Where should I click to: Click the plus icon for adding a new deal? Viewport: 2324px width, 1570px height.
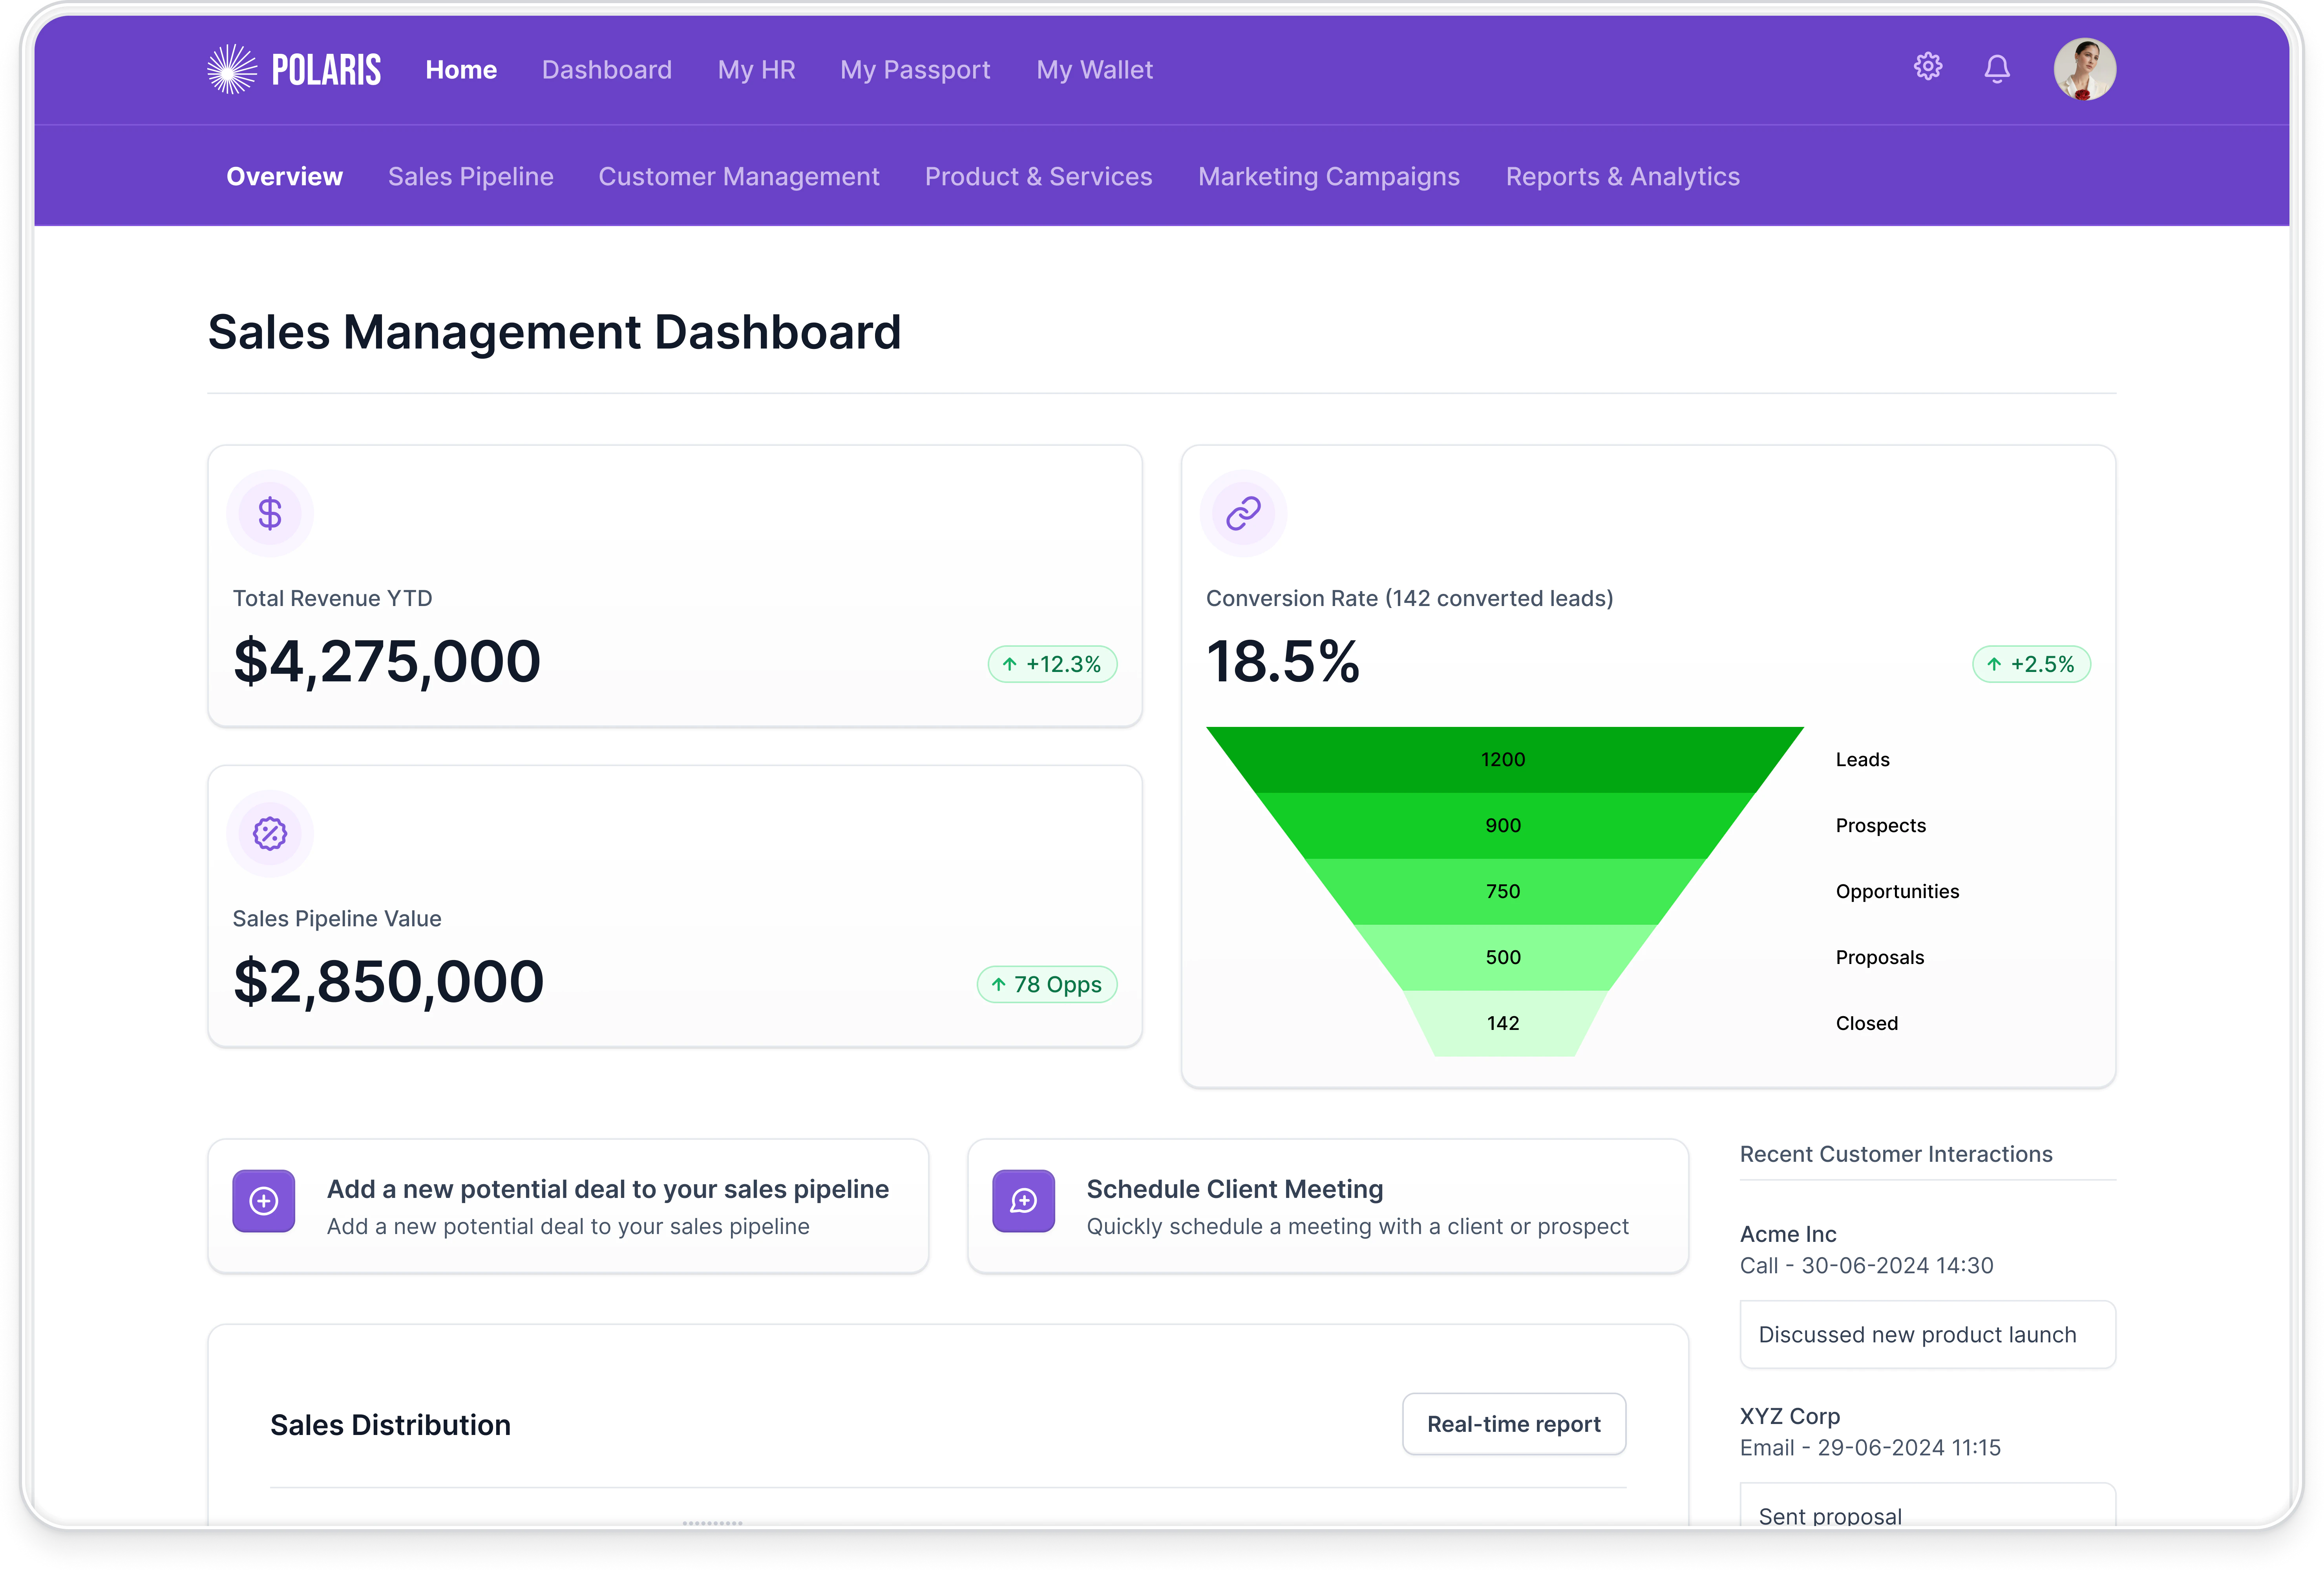coord(263,1201)
